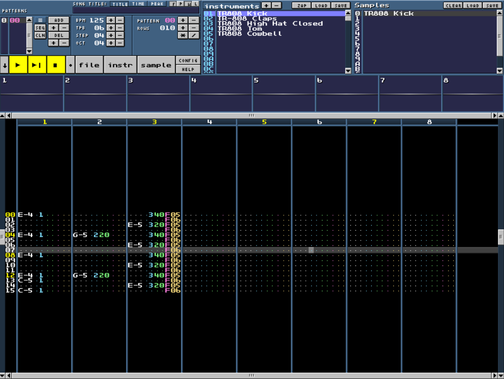The image size is (504, 379).
Task: Switch to the TIME tab
Action: 138,4
